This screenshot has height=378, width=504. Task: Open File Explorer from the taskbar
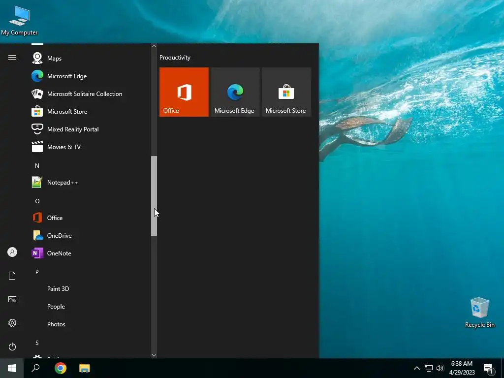pyautogui.click(x=85, y=368)
